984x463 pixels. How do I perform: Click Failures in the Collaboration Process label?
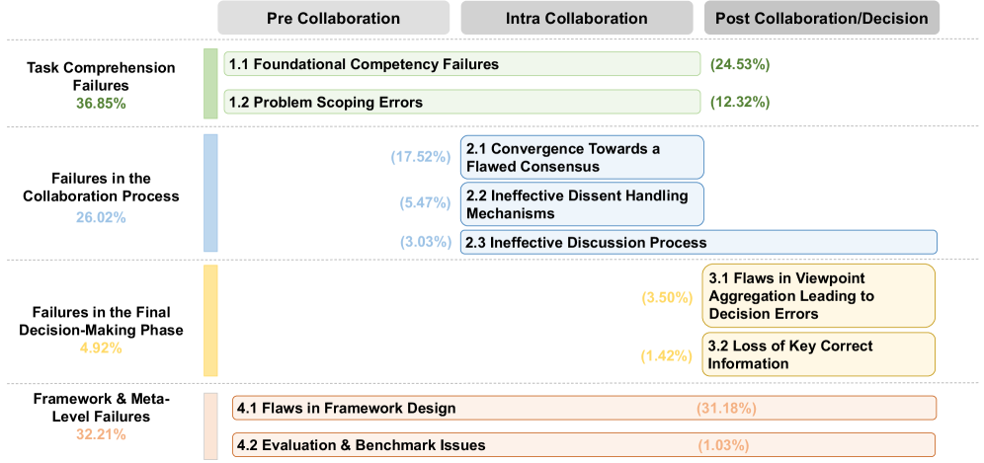point(101,187)
